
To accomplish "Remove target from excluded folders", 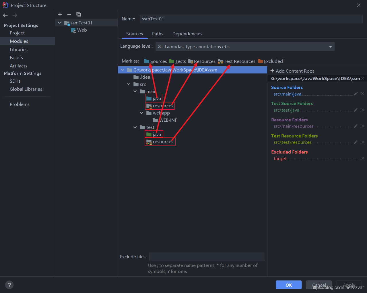I will click(x=363, y=158).
